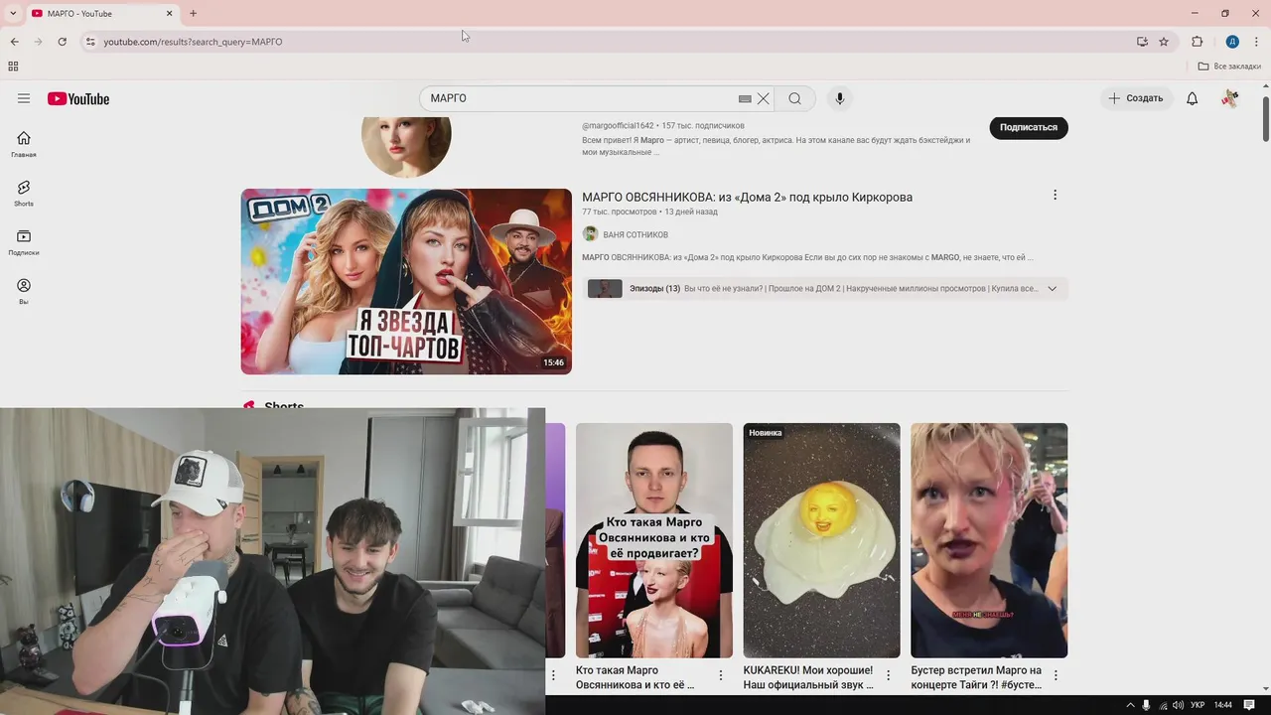Open Подписки in the sidebar
The height and width of the screenshot is (715, 1271).
24,242
